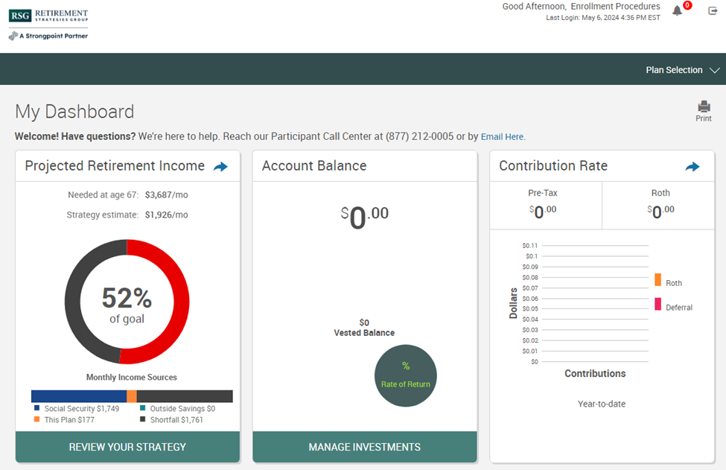
Task: Click the pink Deferral legend swatch
Action: (657, 304)
